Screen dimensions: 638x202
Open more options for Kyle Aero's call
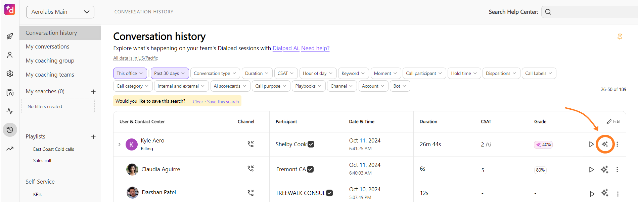point(617,144)
